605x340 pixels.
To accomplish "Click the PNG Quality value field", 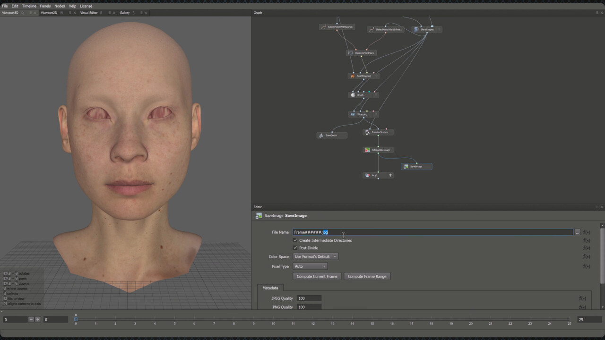I will tap(309, 307).
